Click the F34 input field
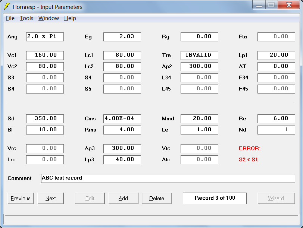 point(277,78)
